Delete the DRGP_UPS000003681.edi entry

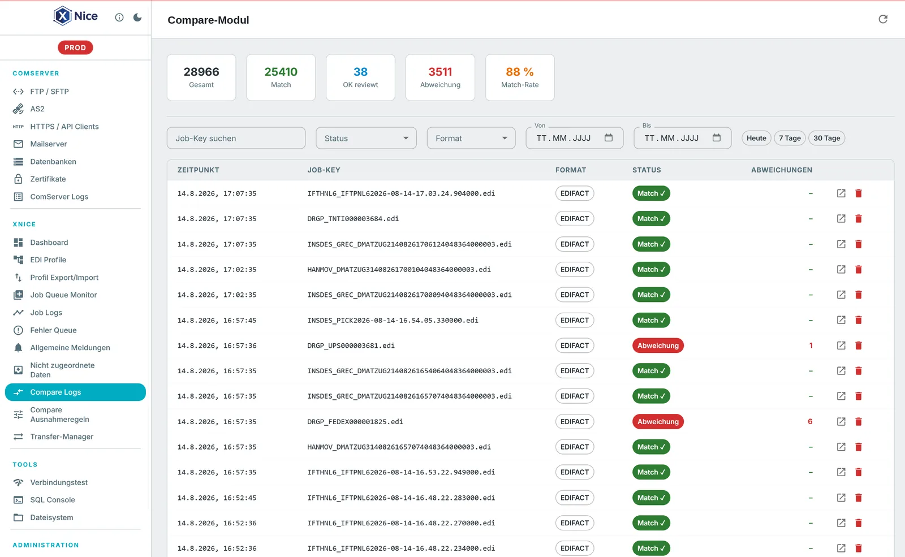859,346
